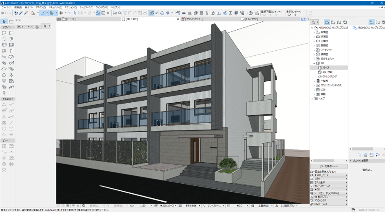
Task: Select the Wall tool in Design toolbox
Action: [x=4, y=33]
